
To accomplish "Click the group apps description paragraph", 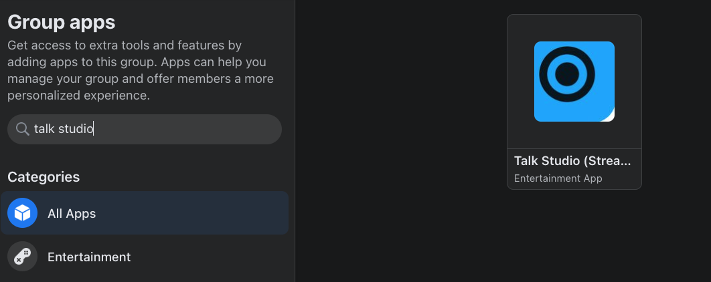I will 141,71.
